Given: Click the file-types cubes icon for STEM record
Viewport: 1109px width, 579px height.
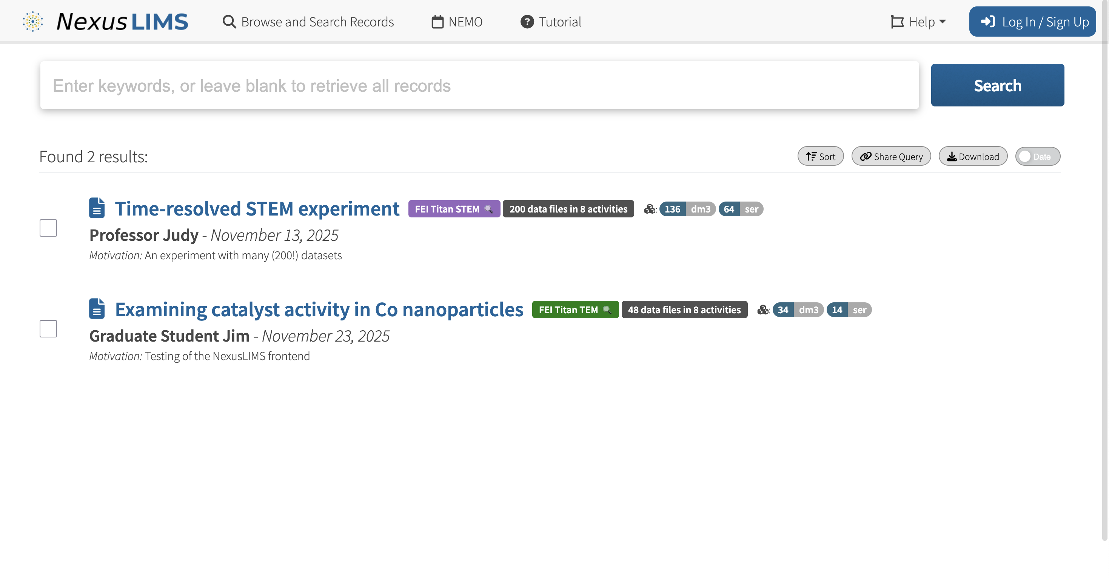Looking at the screenshot, I should [x=650, y=209].
